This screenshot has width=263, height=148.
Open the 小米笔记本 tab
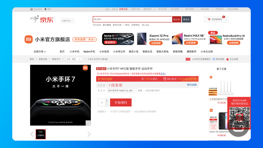coord(119,51)
